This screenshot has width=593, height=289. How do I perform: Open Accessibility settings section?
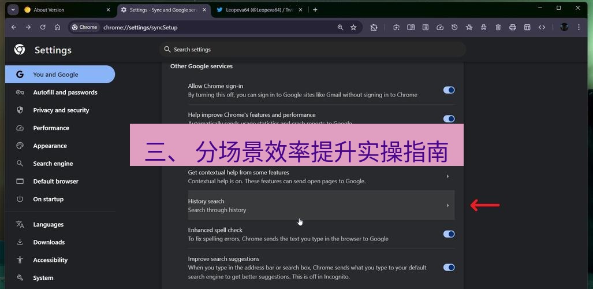[x=59, y=260]
